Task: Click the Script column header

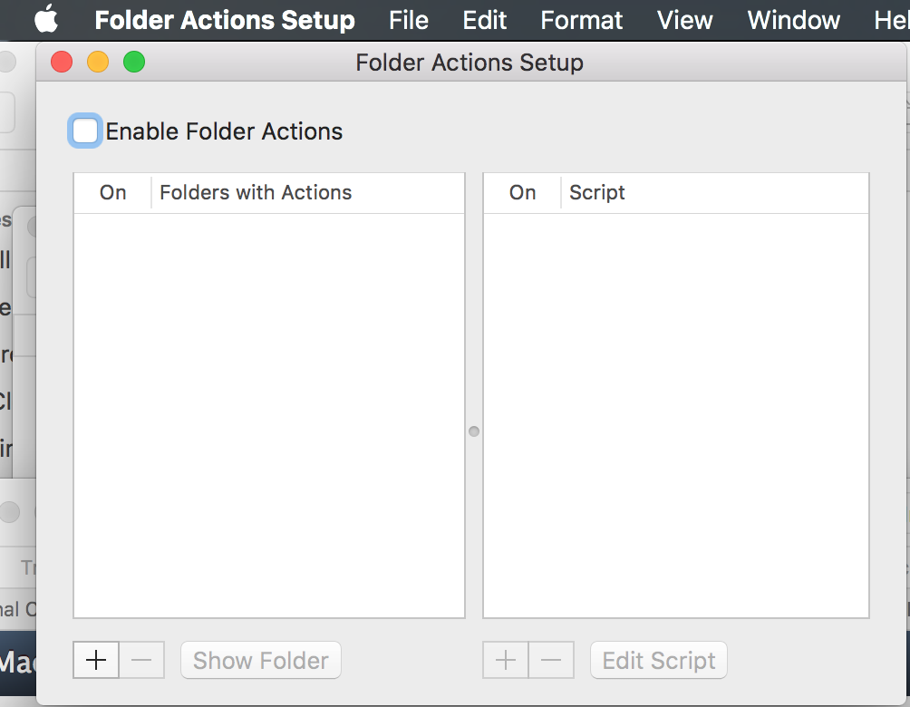Action: tap(597, 192)
